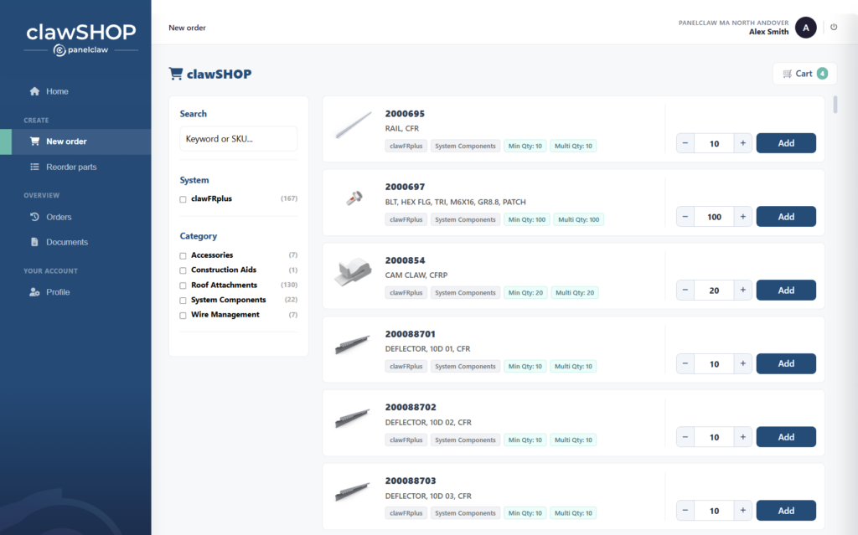
Task: Click the clawSHOP panelclaw logo
Action: [x=81, y=39]
